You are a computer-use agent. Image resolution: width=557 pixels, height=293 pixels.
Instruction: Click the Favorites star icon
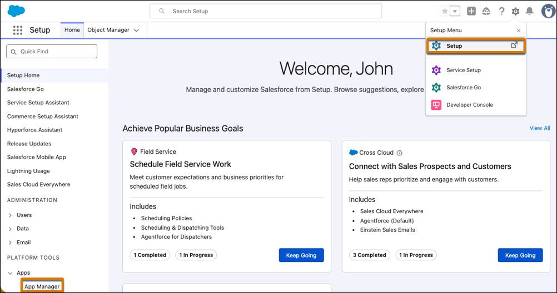(445, 11)
